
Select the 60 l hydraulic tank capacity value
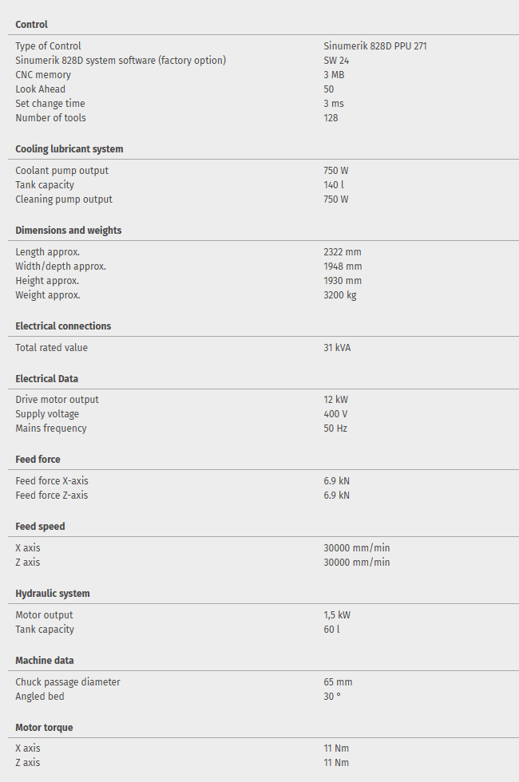(331, 630)
